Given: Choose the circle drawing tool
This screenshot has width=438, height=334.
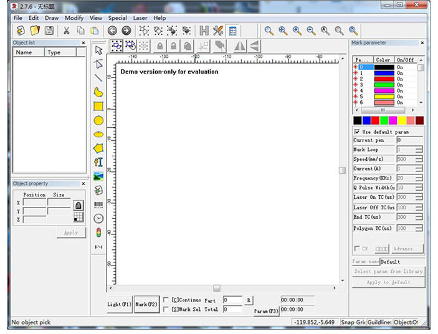Looking at the screenshot, I should tap(98, 120).
